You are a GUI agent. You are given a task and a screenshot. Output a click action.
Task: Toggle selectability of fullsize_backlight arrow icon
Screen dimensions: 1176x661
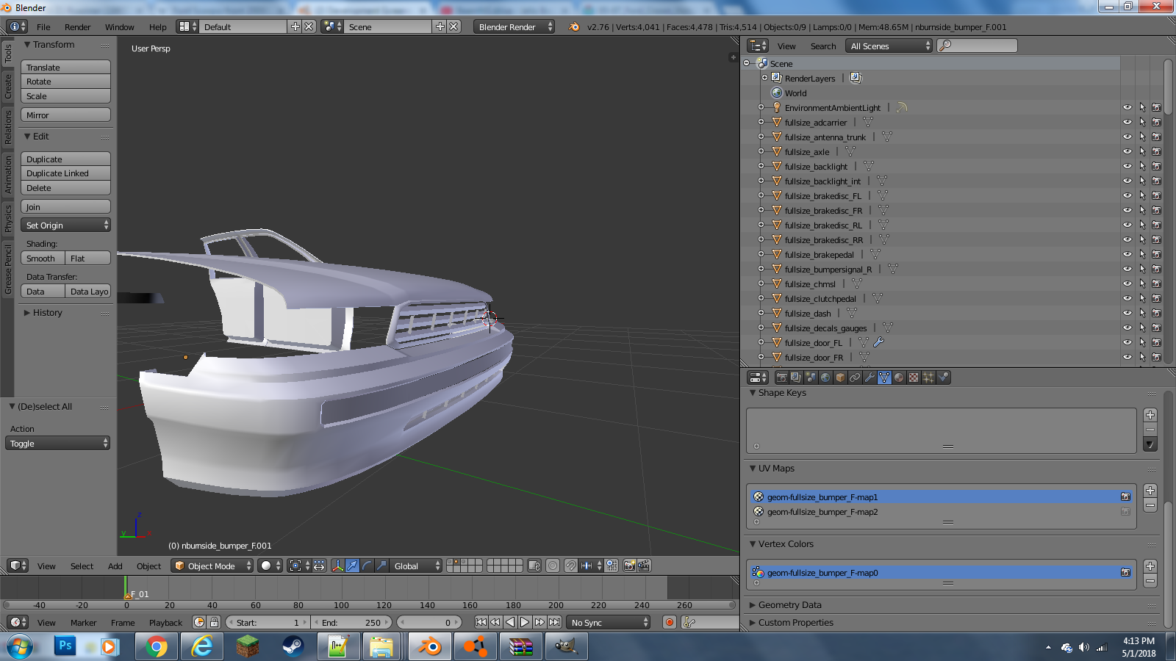point(1142,167)
